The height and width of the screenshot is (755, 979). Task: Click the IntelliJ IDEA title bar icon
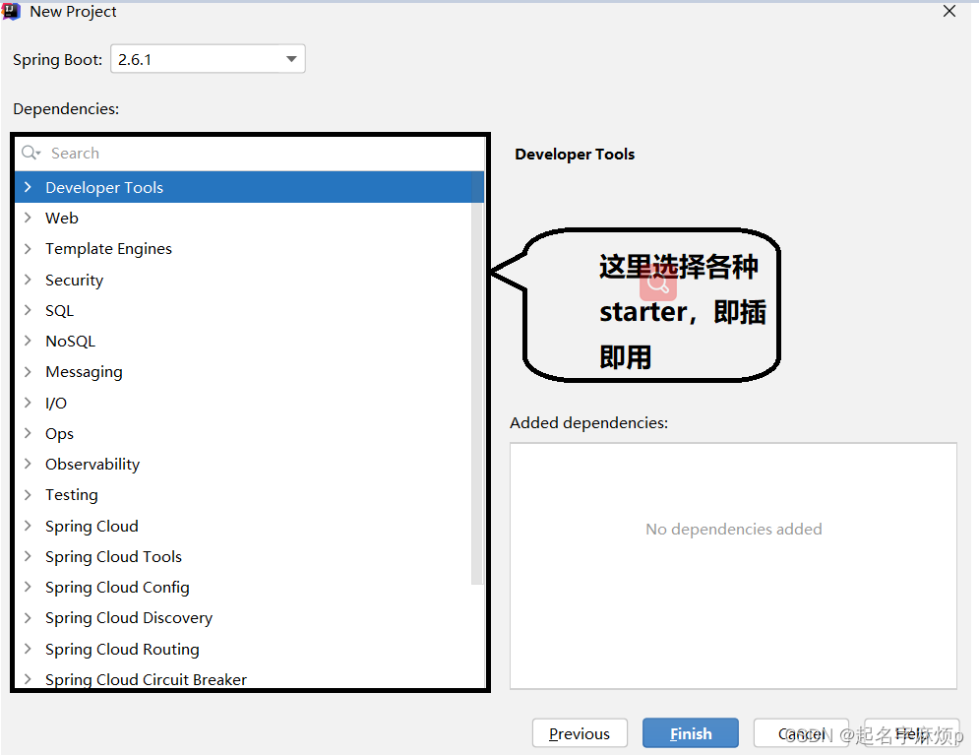11,11
